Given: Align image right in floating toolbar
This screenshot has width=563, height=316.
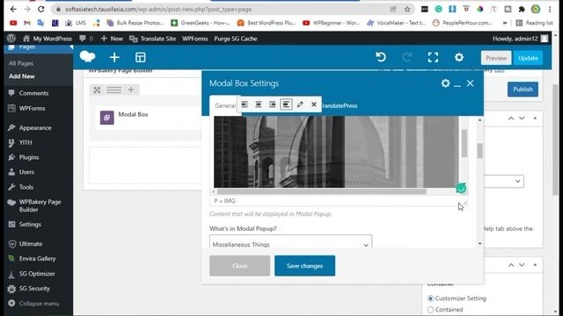Looking at the screenshot, I should (272, 104).
